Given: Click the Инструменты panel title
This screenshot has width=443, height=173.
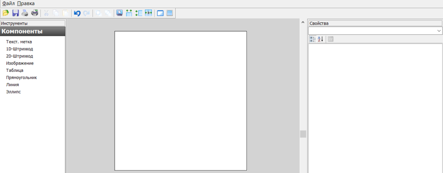Looking at the screenshot, I should [x=33, y=23].
